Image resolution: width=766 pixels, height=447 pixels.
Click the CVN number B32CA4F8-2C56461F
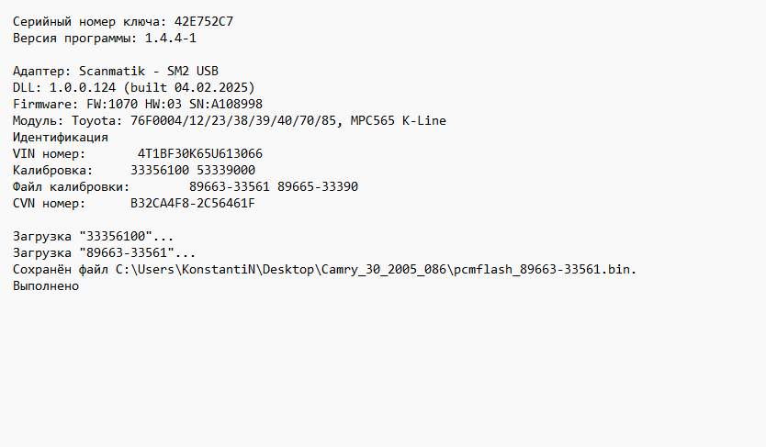193,204
